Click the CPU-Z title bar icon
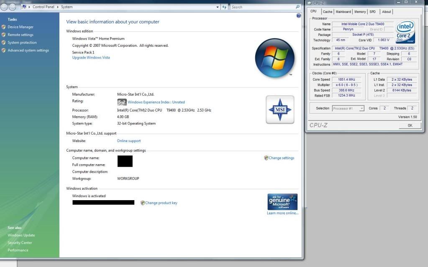The height and width of the screenshot is (267, 428). (310, 3)
